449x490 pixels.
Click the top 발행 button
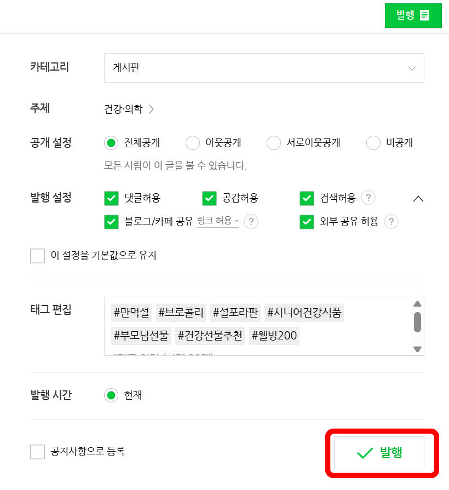pos(413,15)
